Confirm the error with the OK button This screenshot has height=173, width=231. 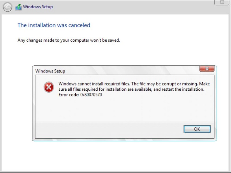tap(197, 129)
